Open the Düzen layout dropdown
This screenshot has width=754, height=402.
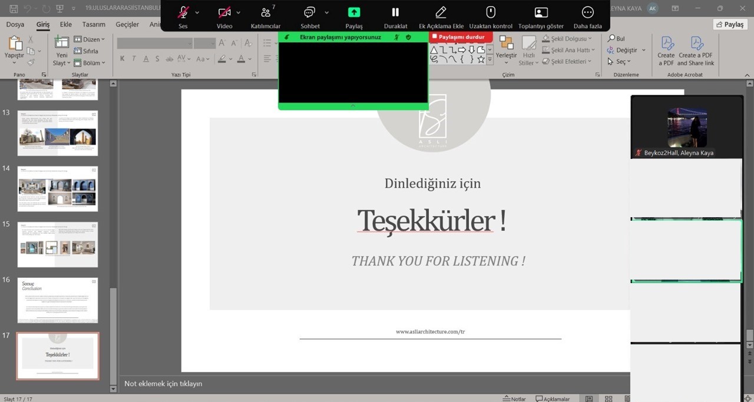(x=90, y=39)
